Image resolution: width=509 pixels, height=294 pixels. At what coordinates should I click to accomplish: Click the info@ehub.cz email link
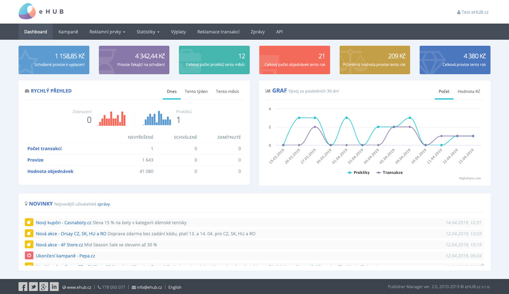point(149,287)
